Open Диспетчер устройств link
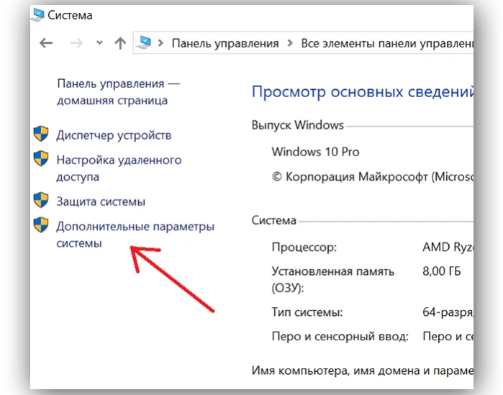503x395 pixels. (114, 135)
